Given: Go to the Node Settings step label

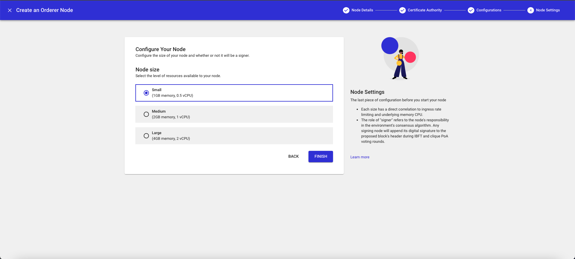Looking at the screenshot, I should [548, 10].
